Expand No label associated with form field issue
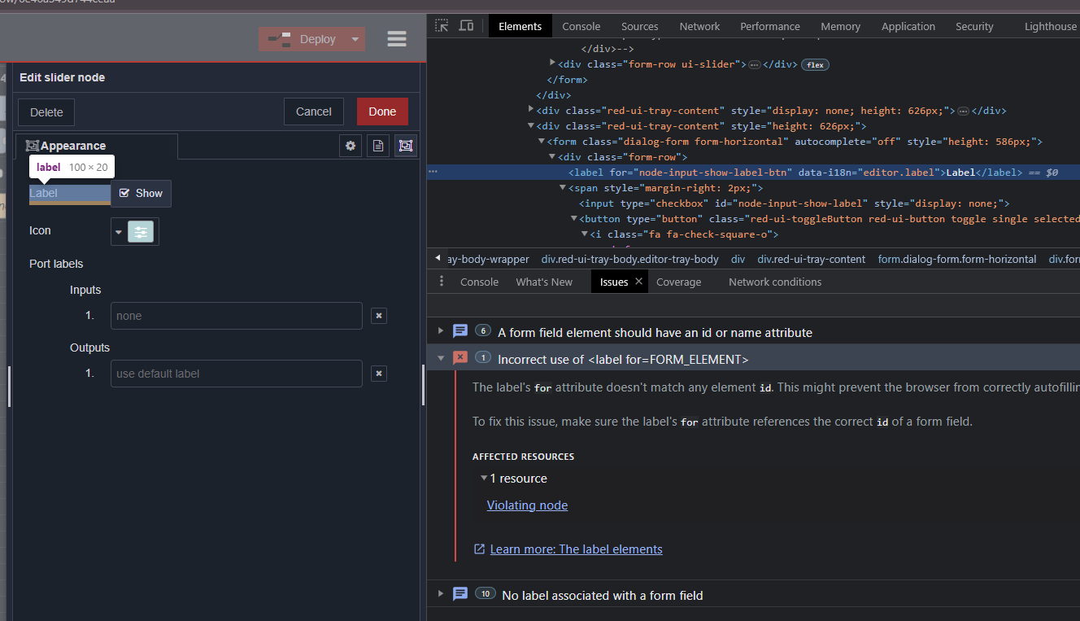The width and height of the screenshot is (1080, 621). click(441, 595)
